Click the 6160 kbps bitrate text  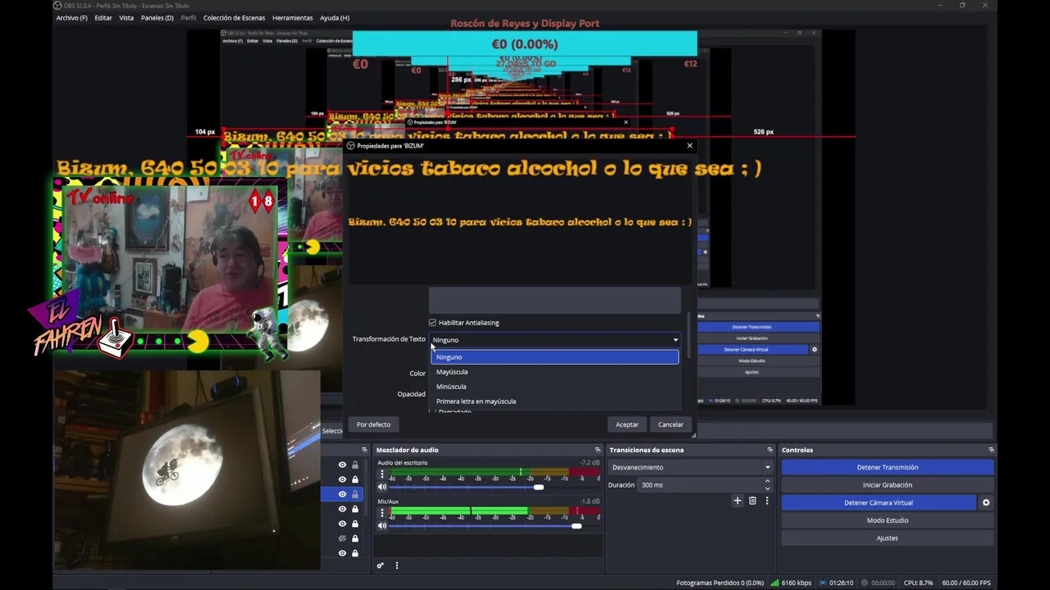(x=797, y=583)
